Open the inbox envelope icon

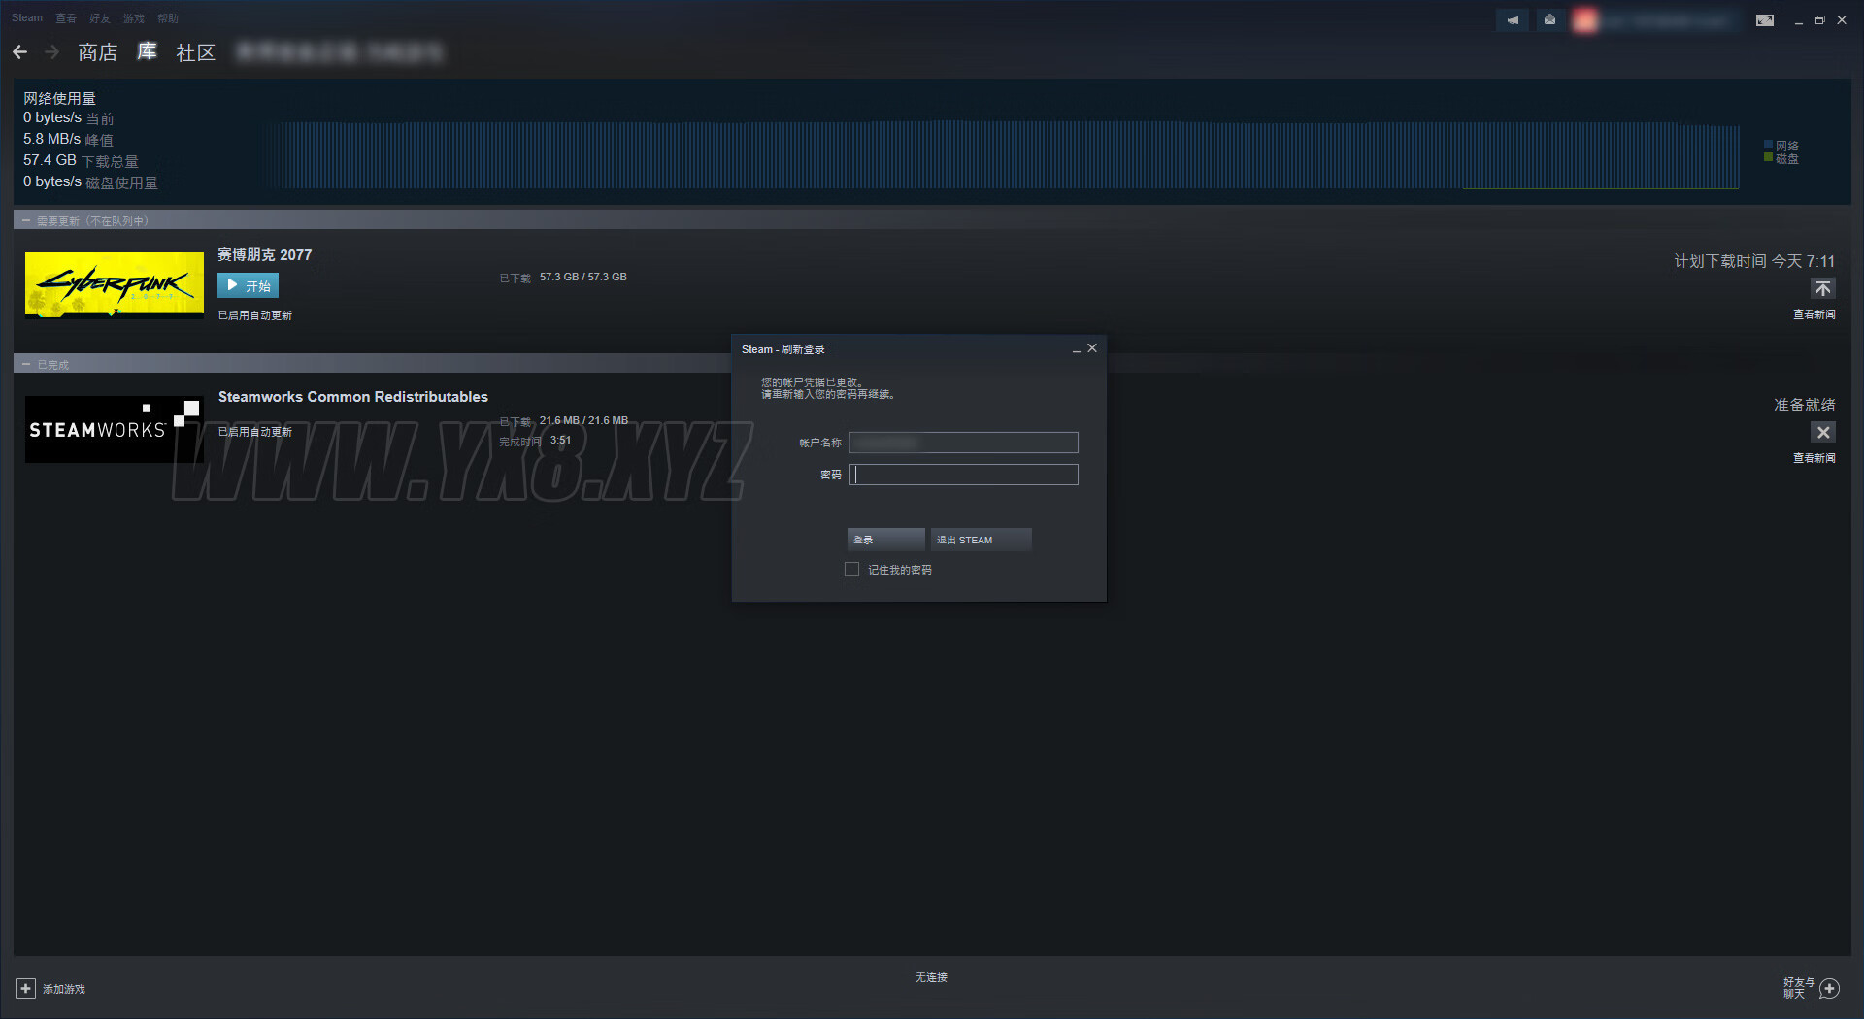(1549, 19)
